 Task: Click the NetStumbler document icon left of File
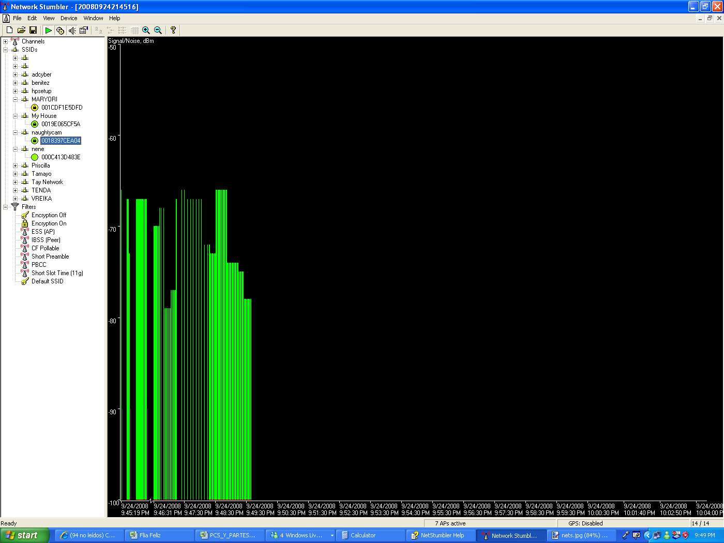coord(6,18)
